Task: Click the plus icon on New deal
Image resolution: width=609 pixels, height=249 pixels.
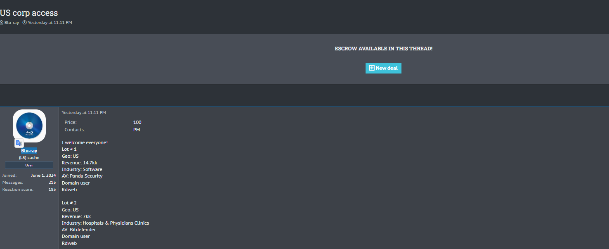Action: (371, 68)
